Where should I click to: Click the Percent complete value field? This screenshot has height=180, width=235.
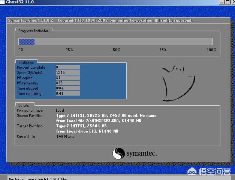pos(67,67)
